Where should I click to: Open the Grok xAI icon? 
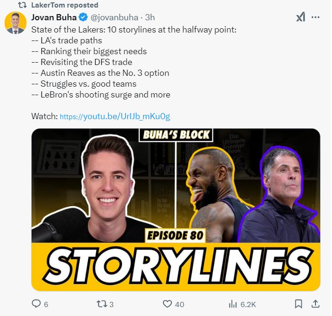click(x=301, y=17)
